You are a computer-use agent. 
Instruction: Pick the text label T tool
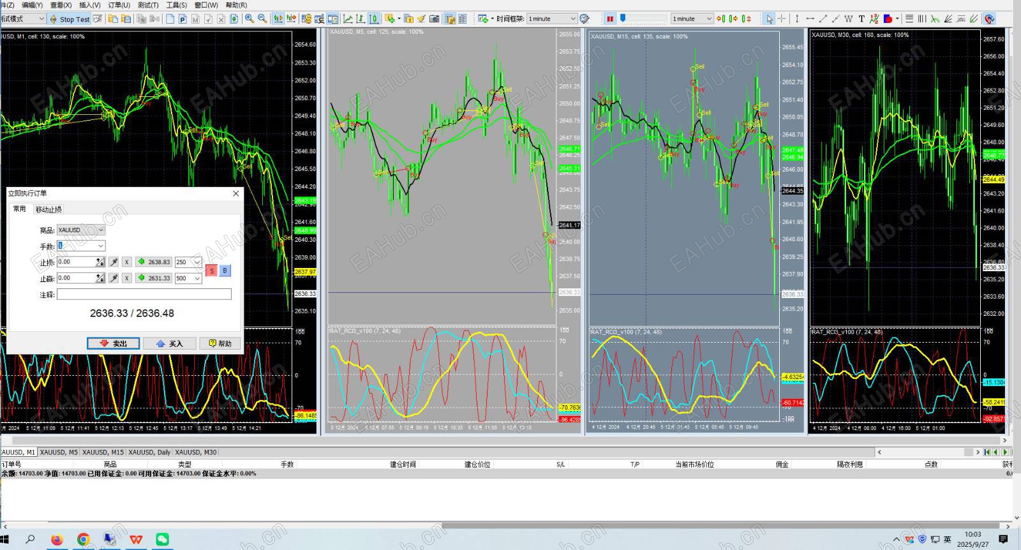[861, 19]
